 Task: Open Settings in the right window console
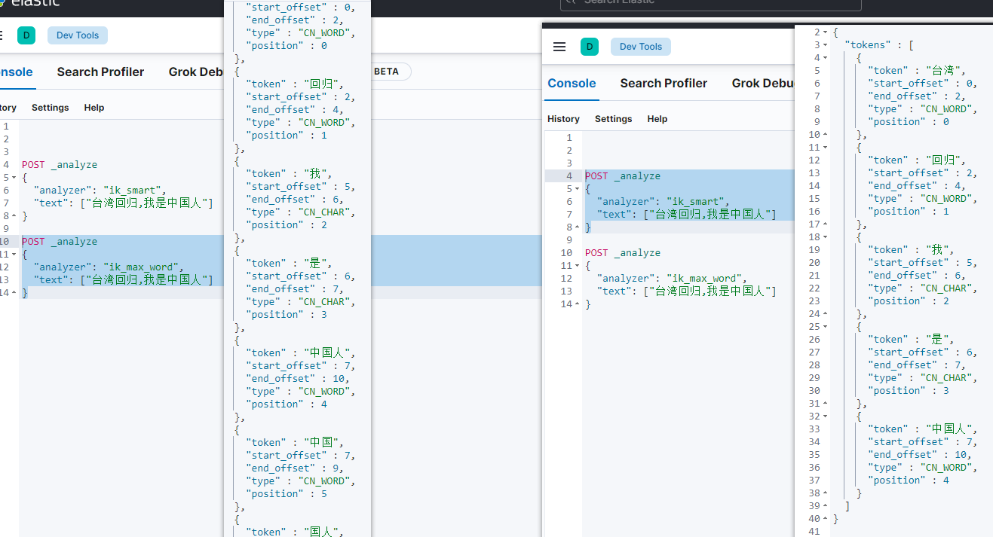614,119
